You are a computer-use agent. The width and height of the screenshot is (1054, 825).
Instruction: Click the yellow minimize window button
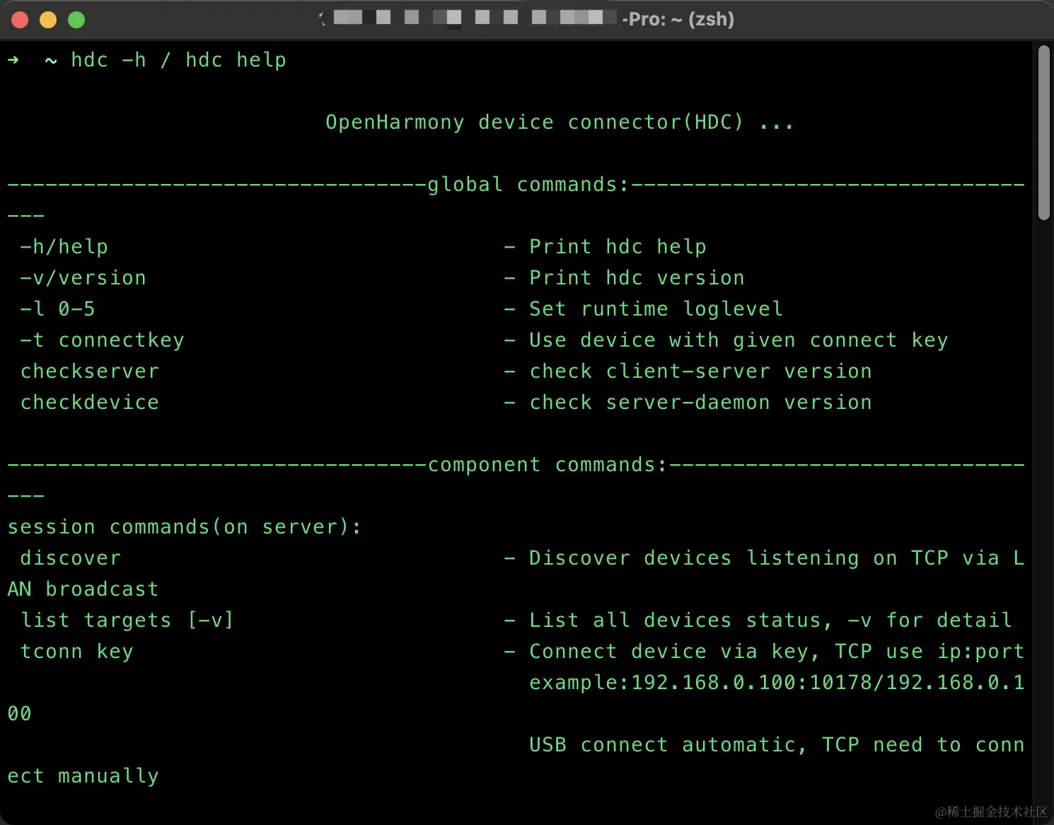(x=48, y=20)
